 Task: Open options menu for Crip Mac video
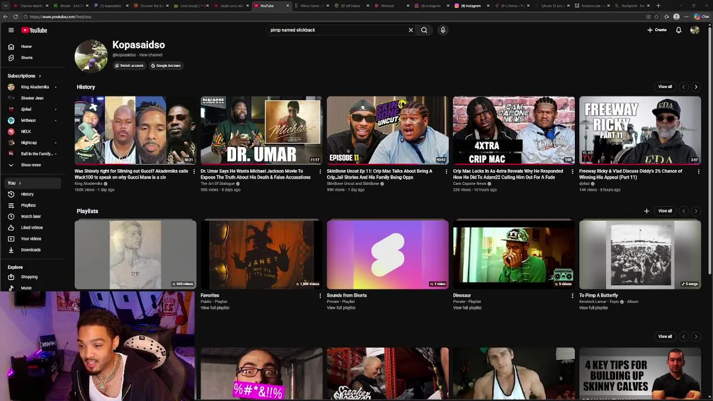pos(572,172)
